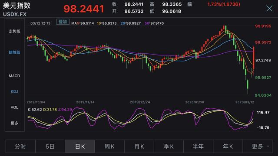Select the 周K weekly chart tab
Image resolution: width=278 pixels, height=156 pixels.
pyautogui.click(x=109, y=146)
